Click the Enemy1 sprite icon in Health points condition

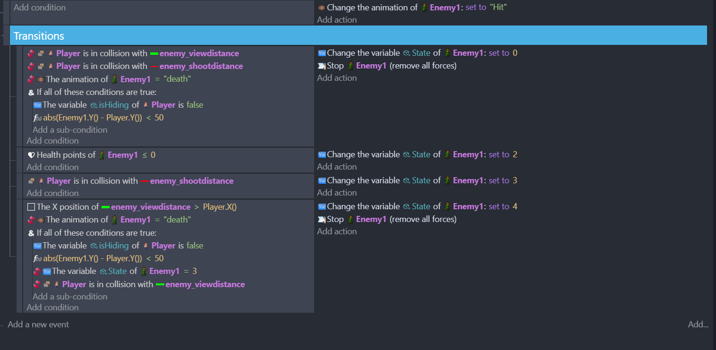coord(102,155)
